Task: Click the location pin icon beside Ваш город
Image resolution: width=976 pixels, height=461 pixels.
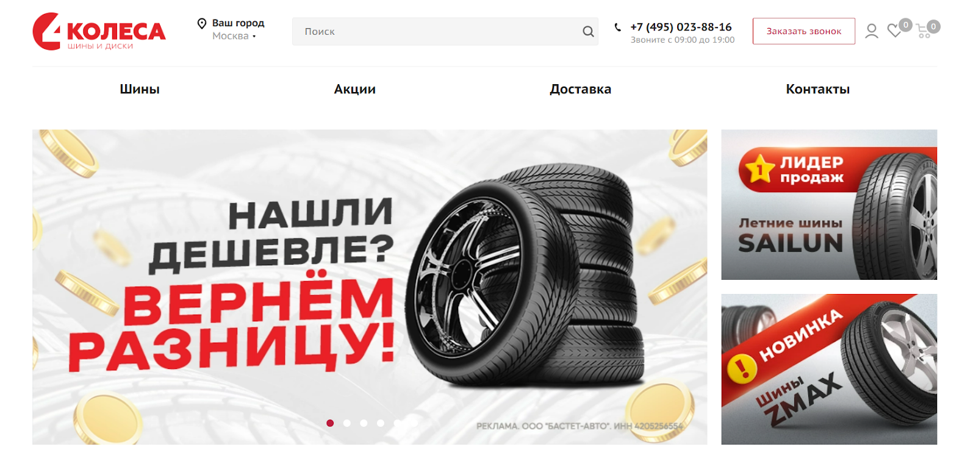Action: 202,24
